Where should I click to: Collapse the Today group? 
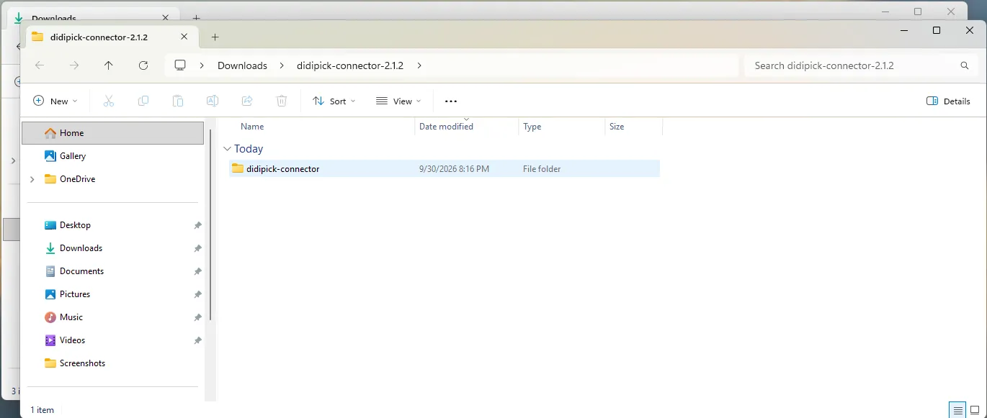pos(228,149)
